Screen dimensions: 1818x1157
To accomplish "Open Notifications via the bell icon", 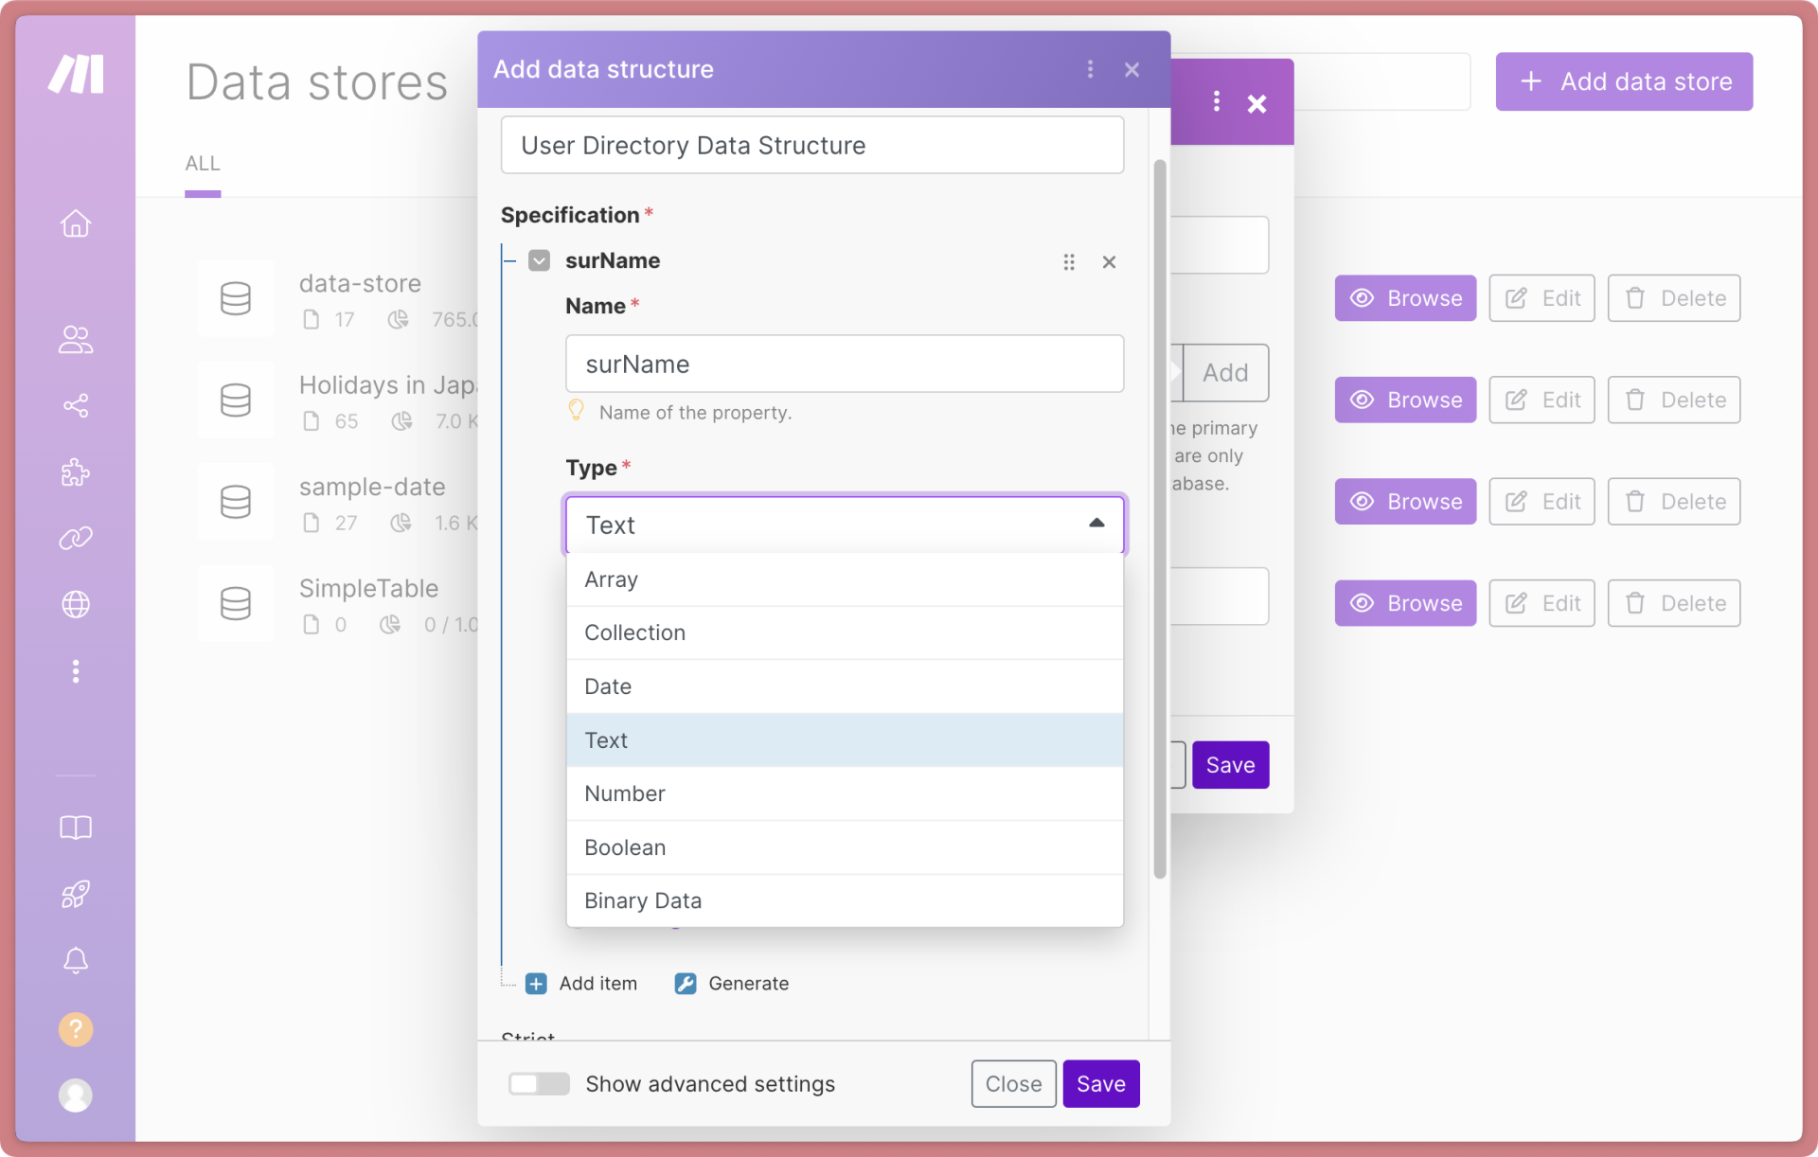I will click(x=75, y=961).
